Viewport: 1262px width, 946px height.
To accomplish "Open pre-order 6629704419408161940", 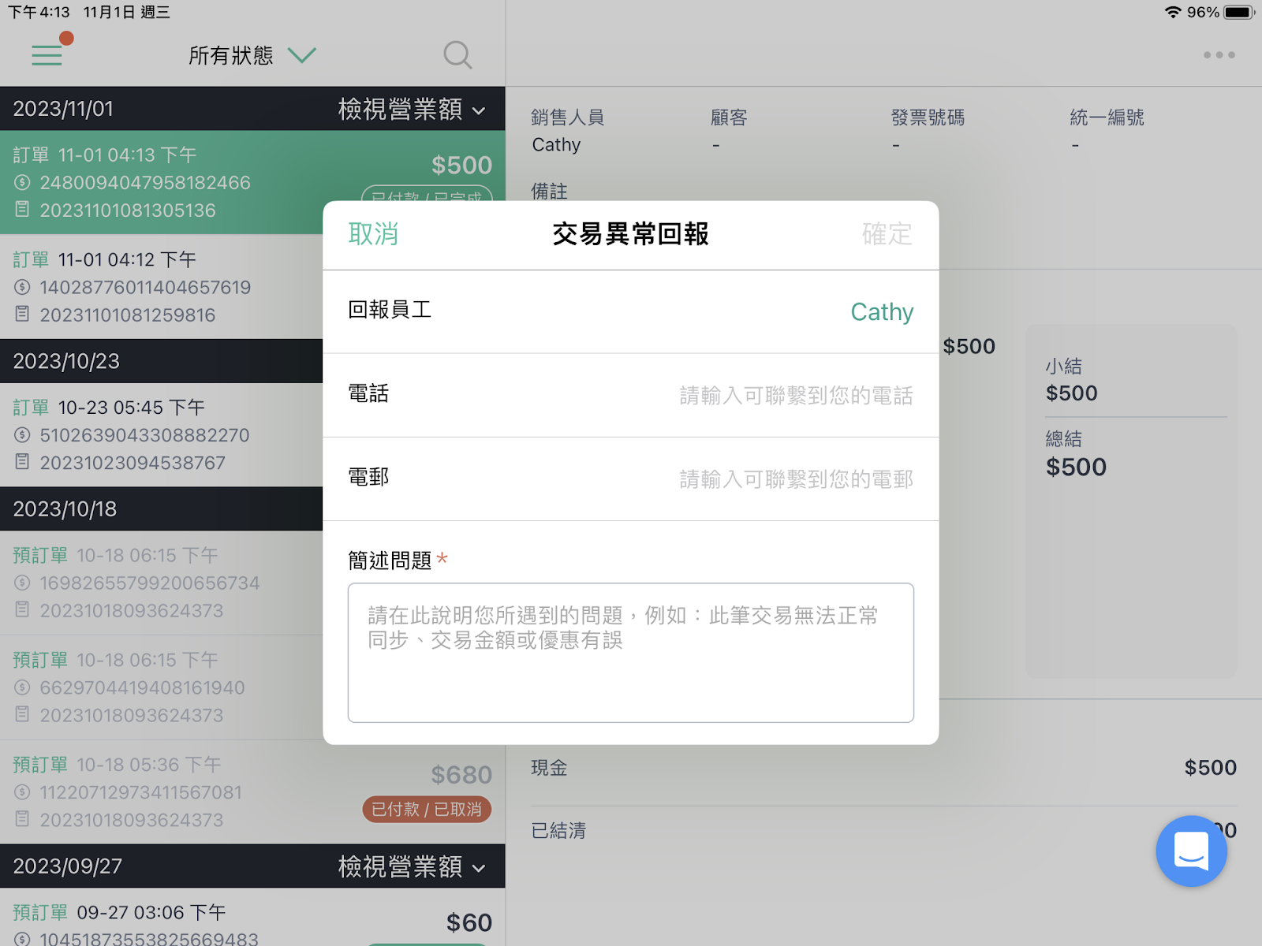I will pyautogui.click(x=162, y=687).
